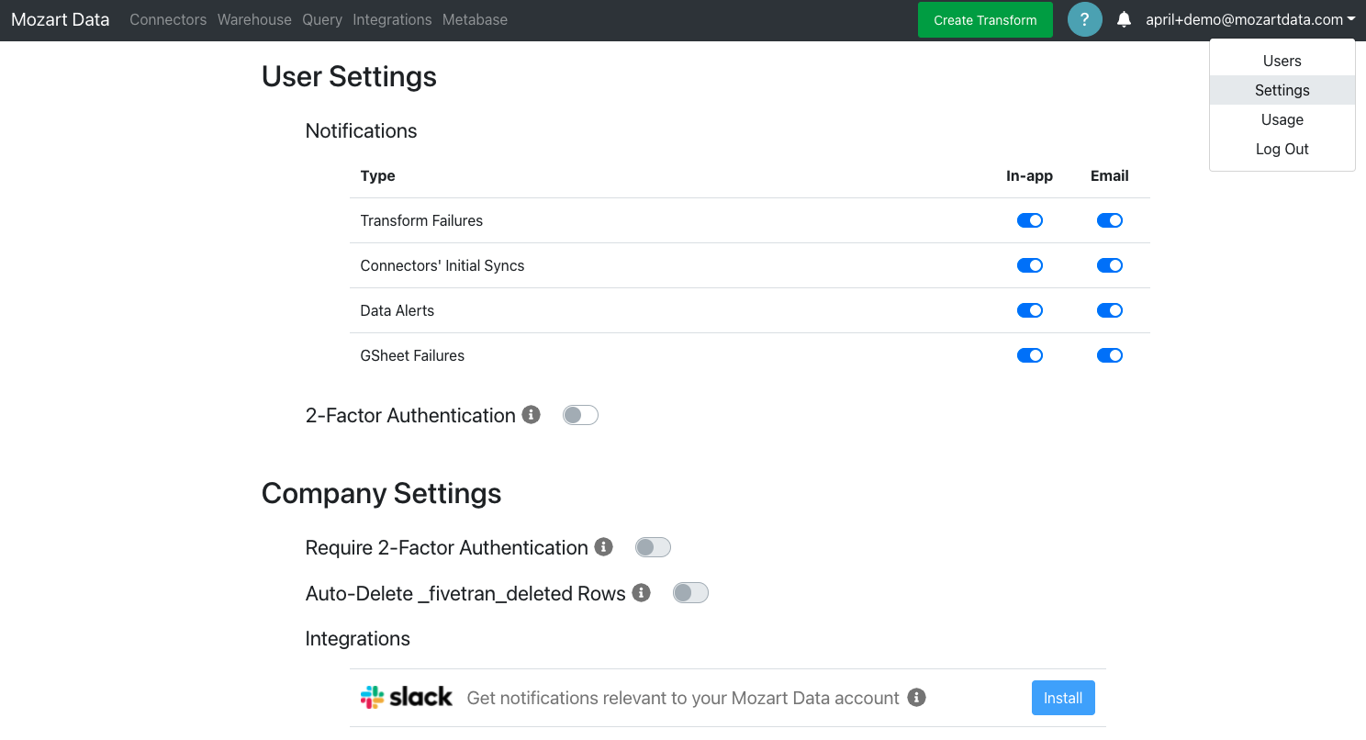Click the Company Settings heading
The height and width of the screenshot is (740, 1366).
point(381,493)
